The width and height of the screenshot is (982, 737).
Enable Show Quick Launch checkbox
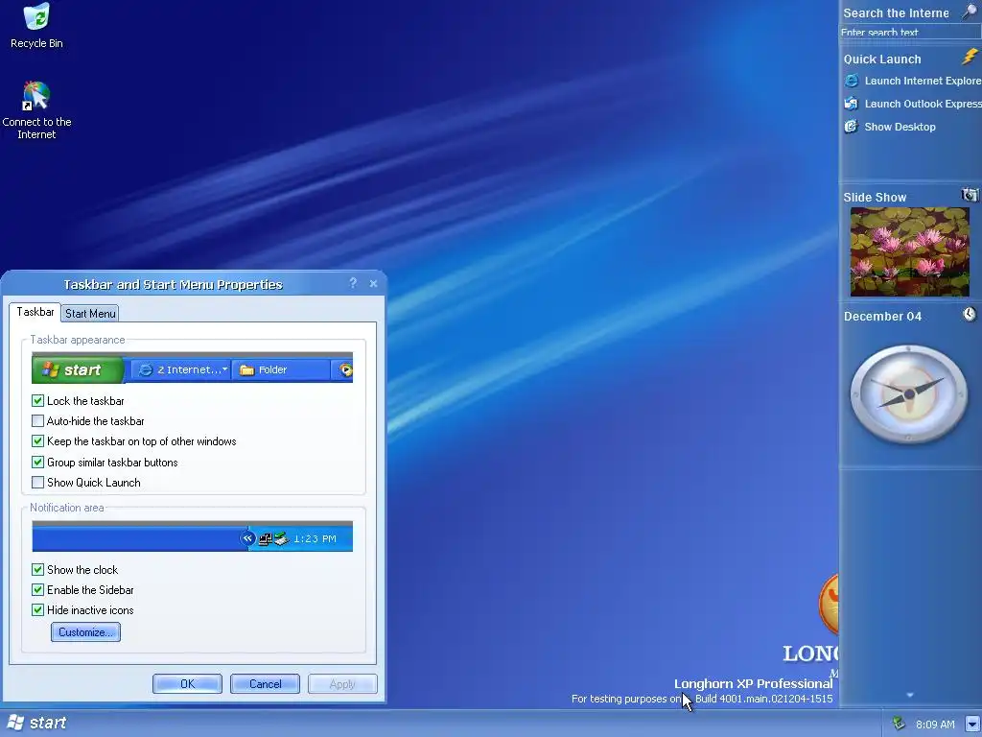[x=37, y=482]
